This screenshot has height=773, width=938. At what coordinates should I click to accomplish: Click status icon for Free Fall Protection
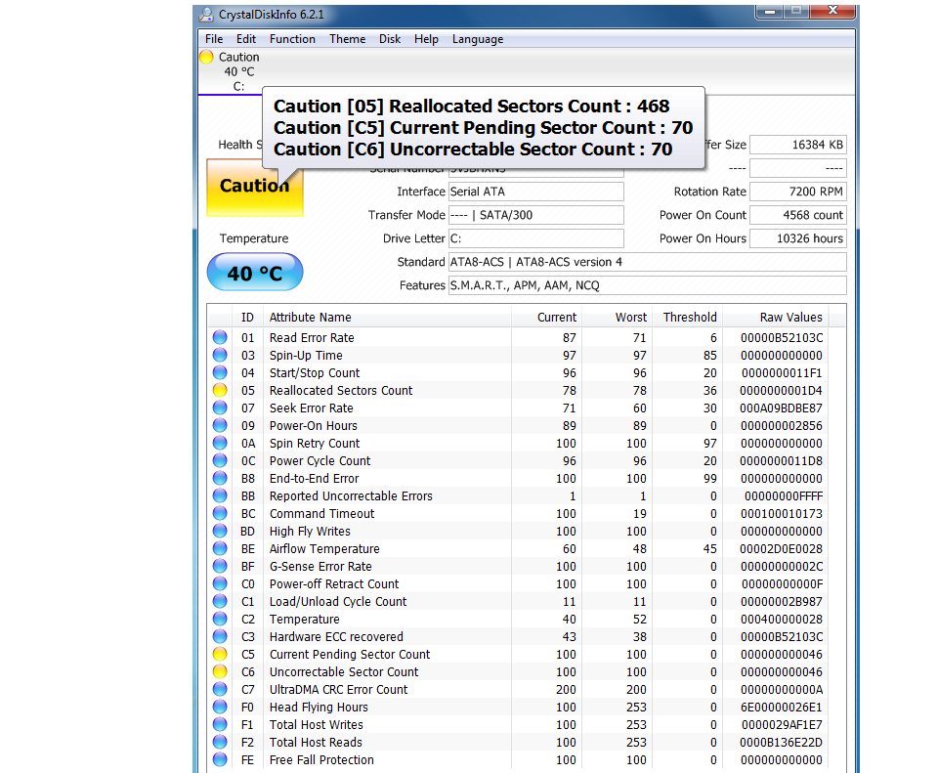tap(220, 760)
